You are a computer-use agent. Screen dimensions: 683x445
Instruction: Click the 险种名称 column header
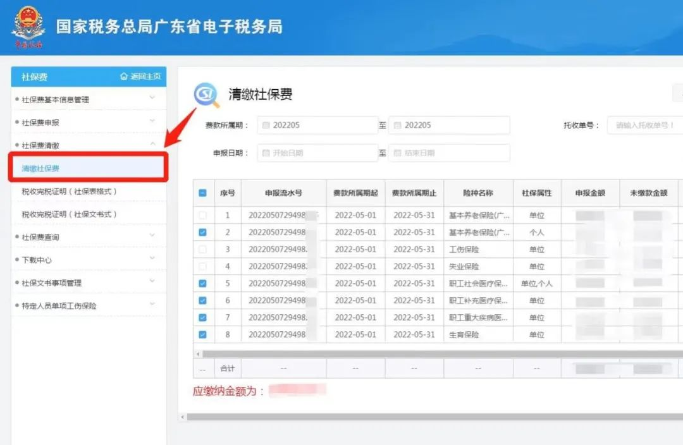pyautogui.click(x=478, y=193)
